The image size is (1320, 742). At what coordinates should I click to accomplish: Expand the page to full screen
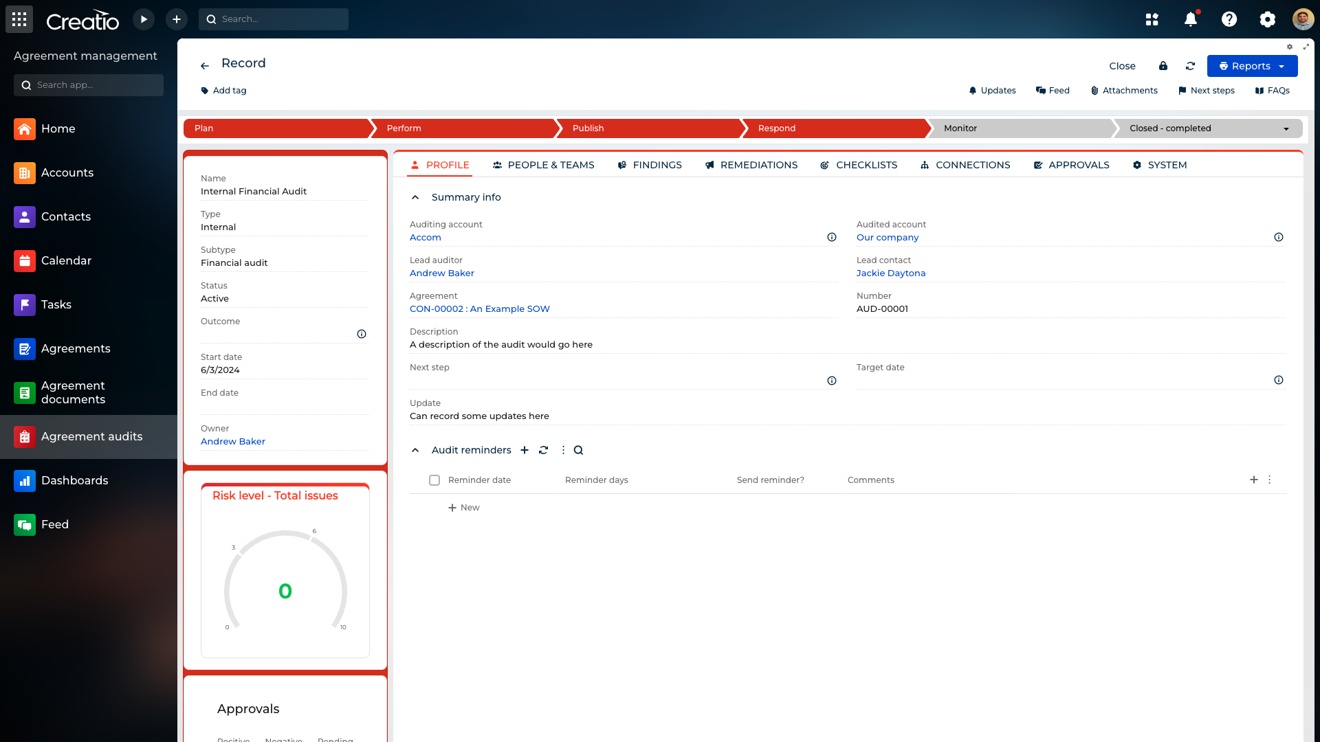1306,47
